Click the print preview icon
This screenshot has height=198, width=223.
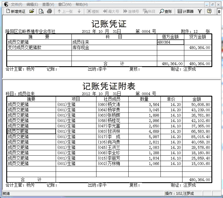click(41, 11)
